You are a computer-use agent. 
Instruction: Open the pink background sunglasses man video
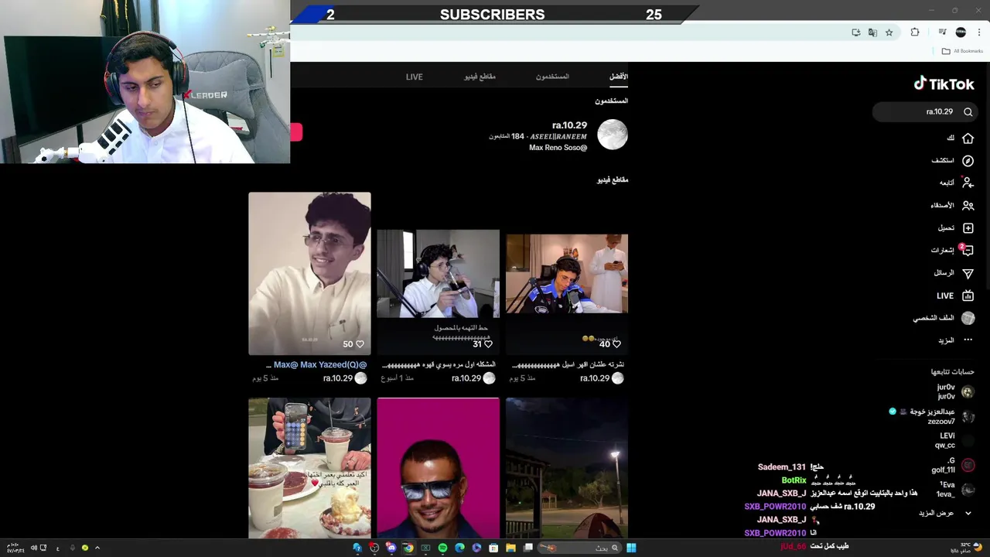438,468
